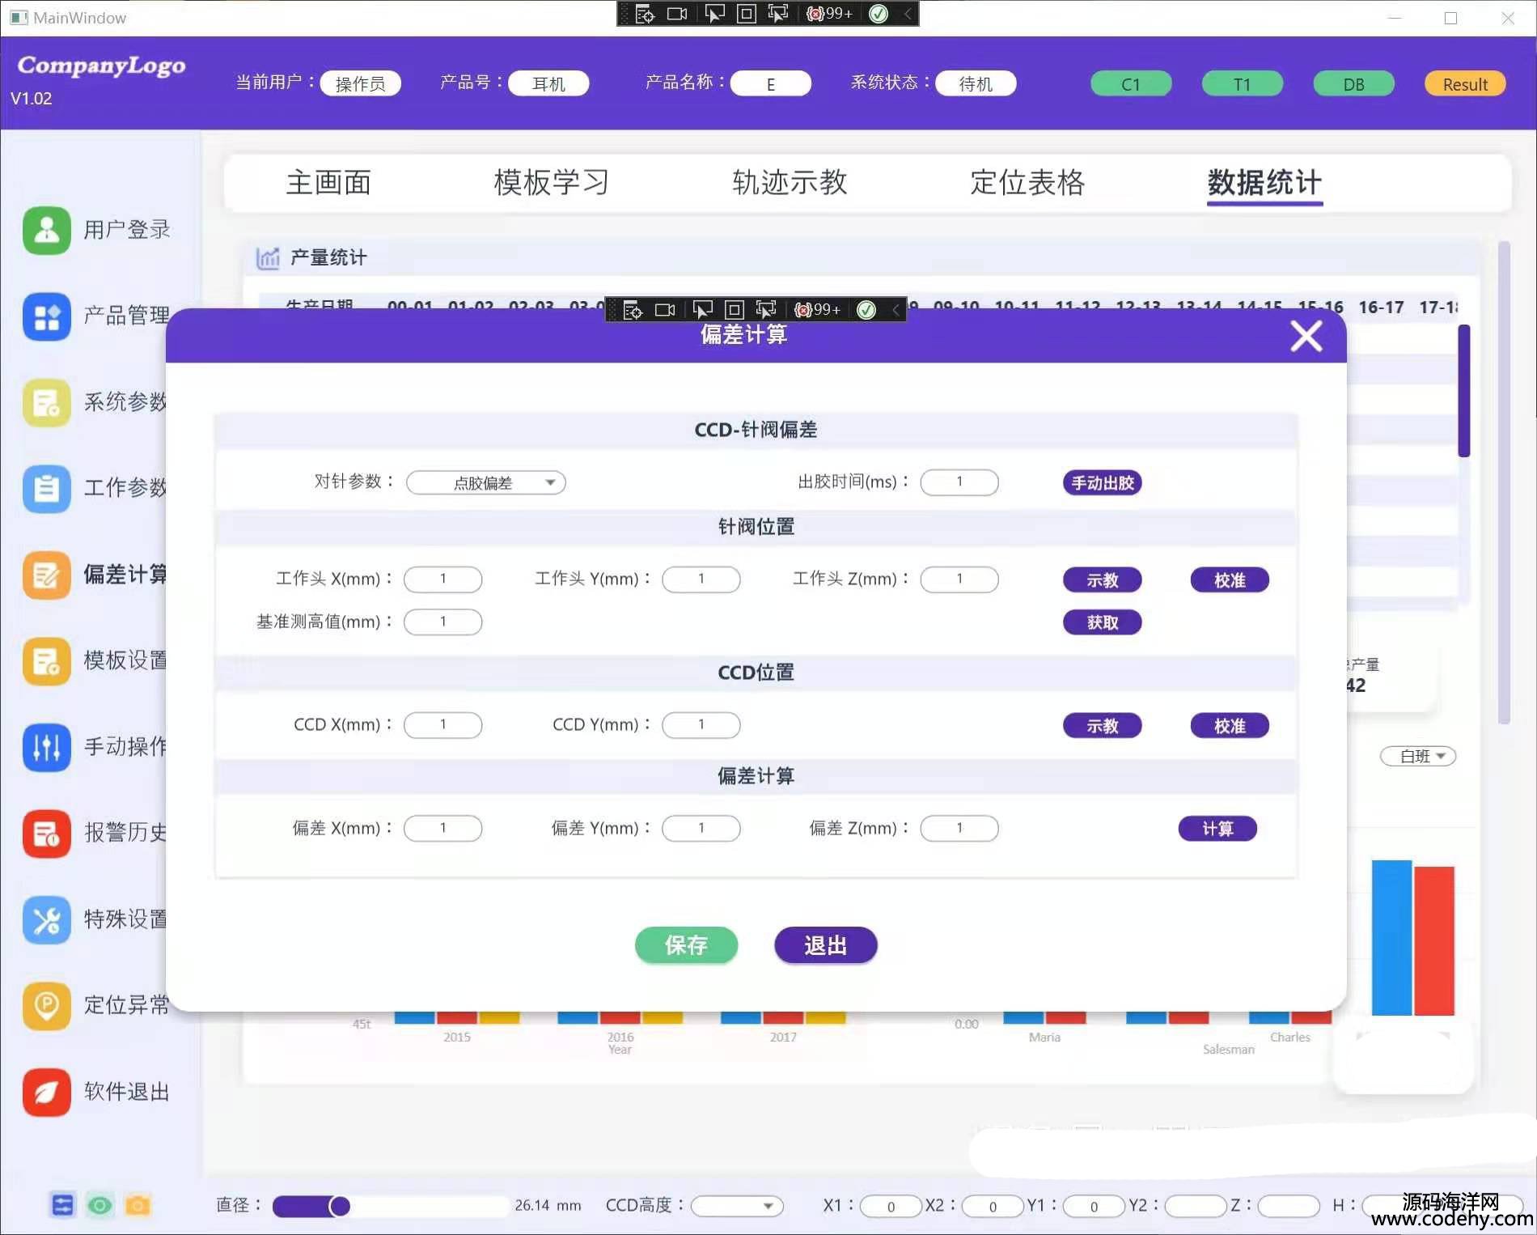Viewport: 1537px width, 1235px height.
Task: Focus the 工作头 Y(mm) input field
Action: [701, 579]
